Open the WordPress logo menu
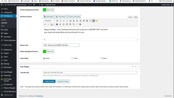Viewport: 174px width, 98px height. pyautogui.click(x=2, y=5)
